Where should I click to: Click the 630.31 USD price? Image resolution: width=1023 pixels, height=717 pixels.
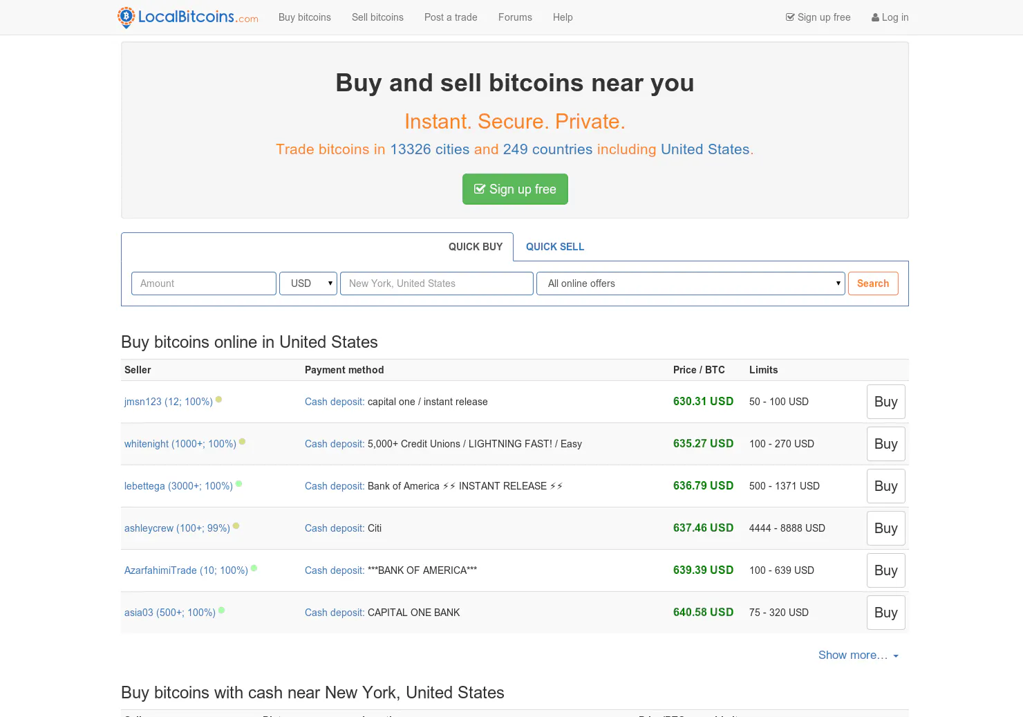[x=703, y=401]
